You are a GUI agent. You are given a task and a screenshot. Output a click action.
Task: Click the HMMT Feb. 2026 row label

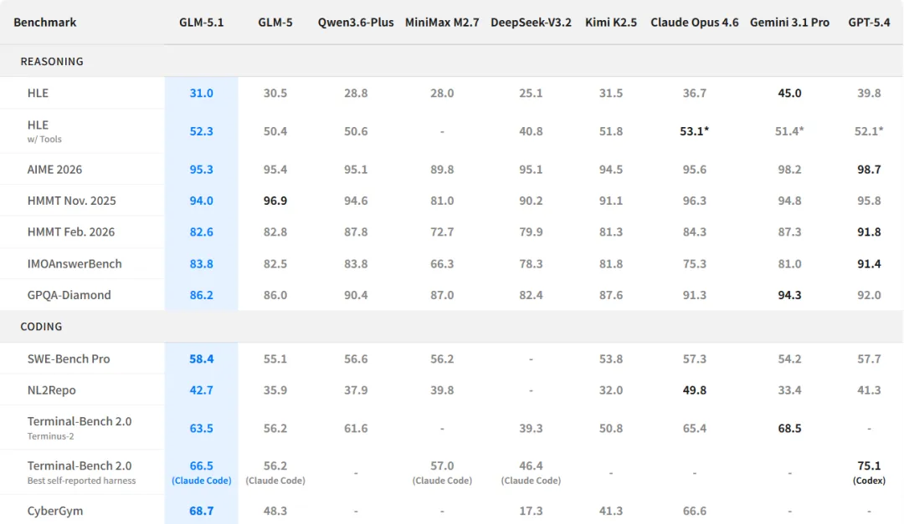click(71, 231)
